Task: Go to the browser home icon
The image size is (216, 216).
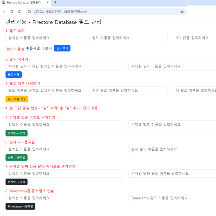Action: tap(20, 12)
